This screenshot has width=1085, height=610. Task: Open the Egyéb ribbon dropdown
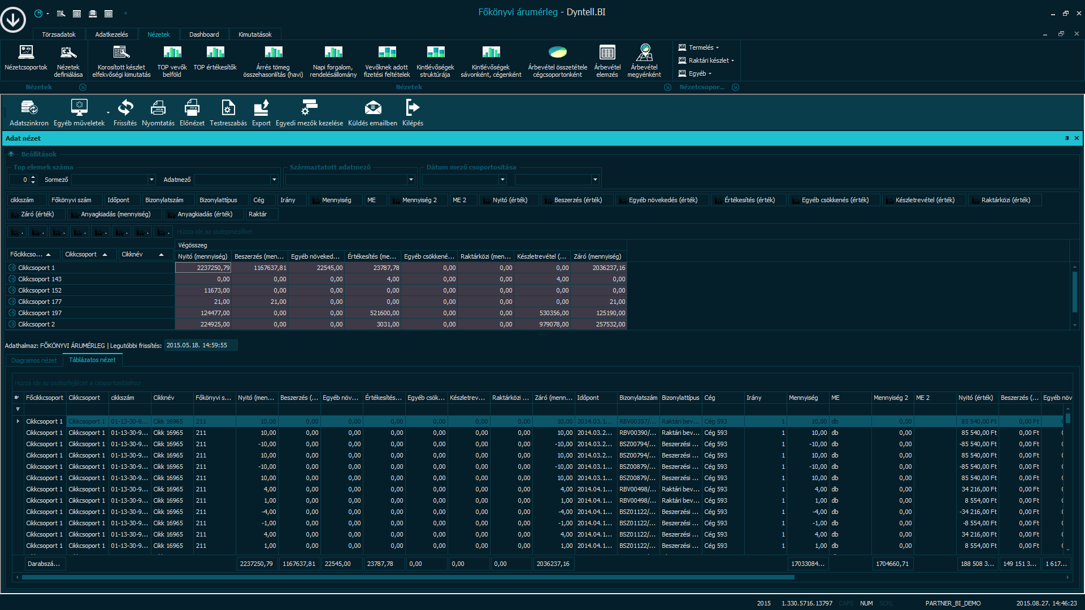pyautogui.click(x=695, y=73)
